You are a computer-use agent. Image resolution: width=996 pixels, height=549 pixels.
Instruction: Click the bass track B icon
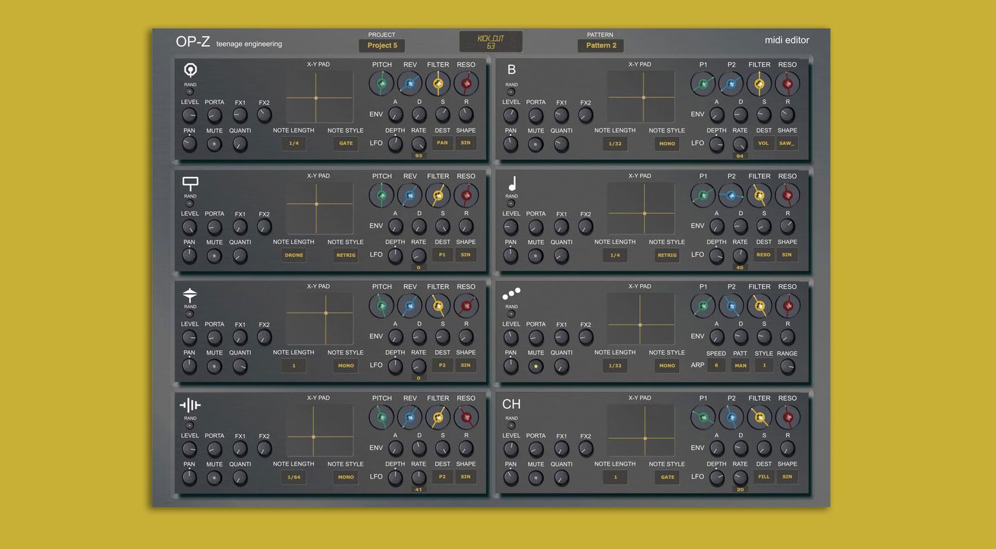(x=512, y=70)
